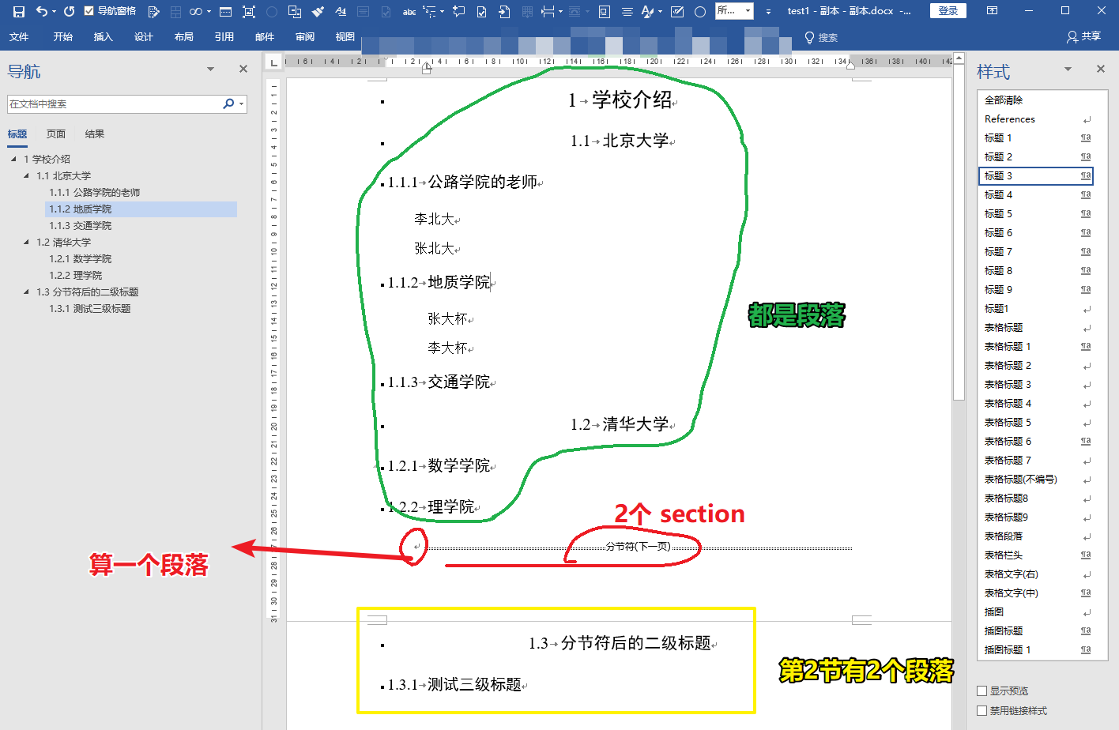Click the ribbon display options icon
Viewport: 1119px width, 730px height.
click(x=992, y=11)
